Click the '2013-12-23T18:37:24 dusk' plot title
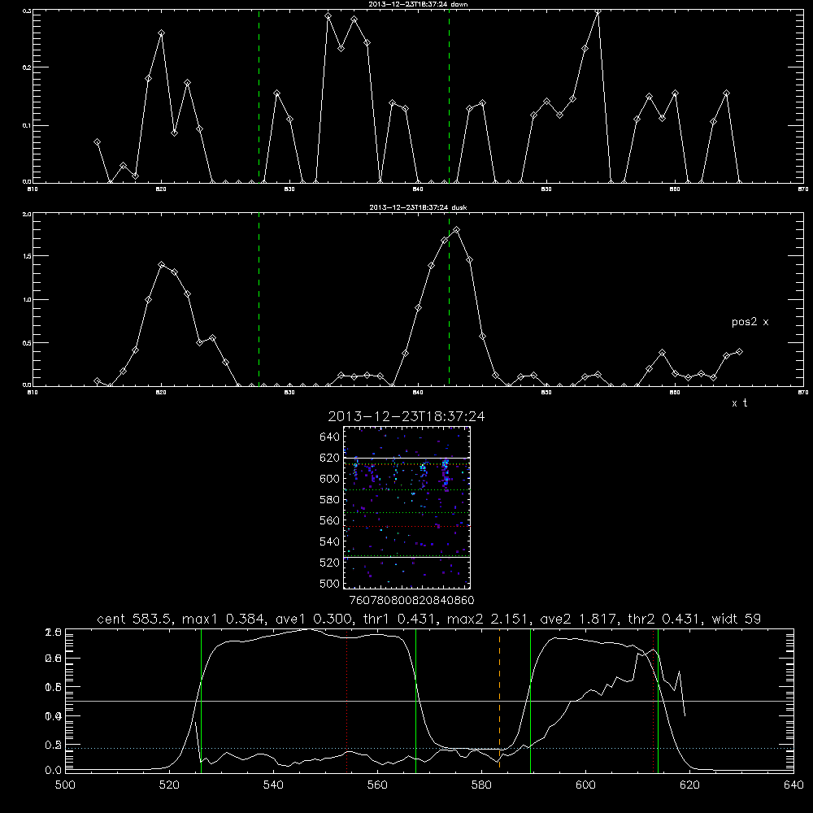Viewport: 813px width, 813px height. pos(418,207)
